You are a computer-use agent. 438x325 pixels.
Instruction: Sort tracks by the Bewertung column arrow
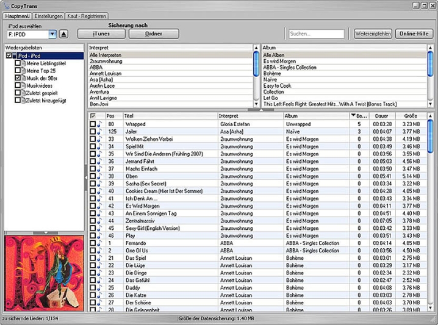[x=353, y=116]
